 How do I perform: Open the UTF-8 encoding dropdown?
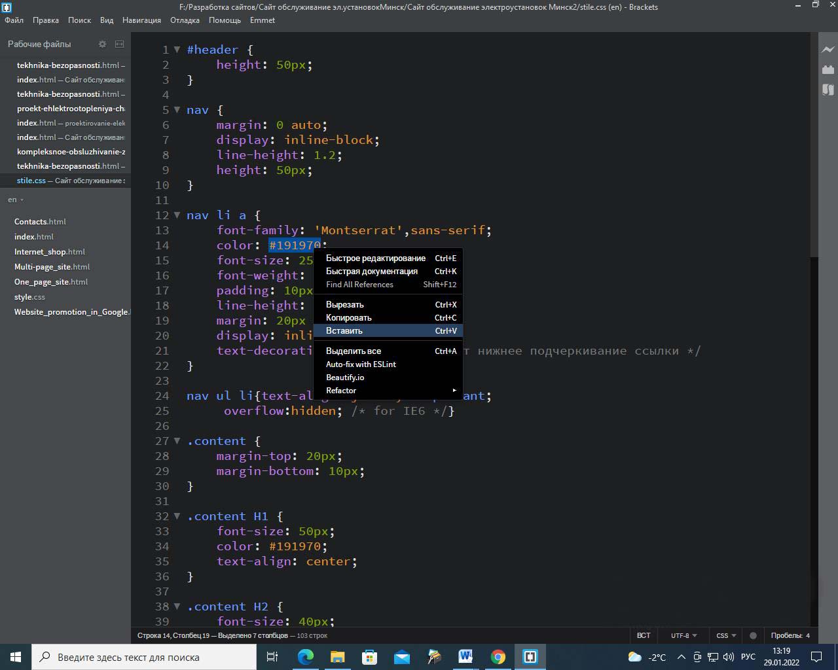tap(683, 635)
